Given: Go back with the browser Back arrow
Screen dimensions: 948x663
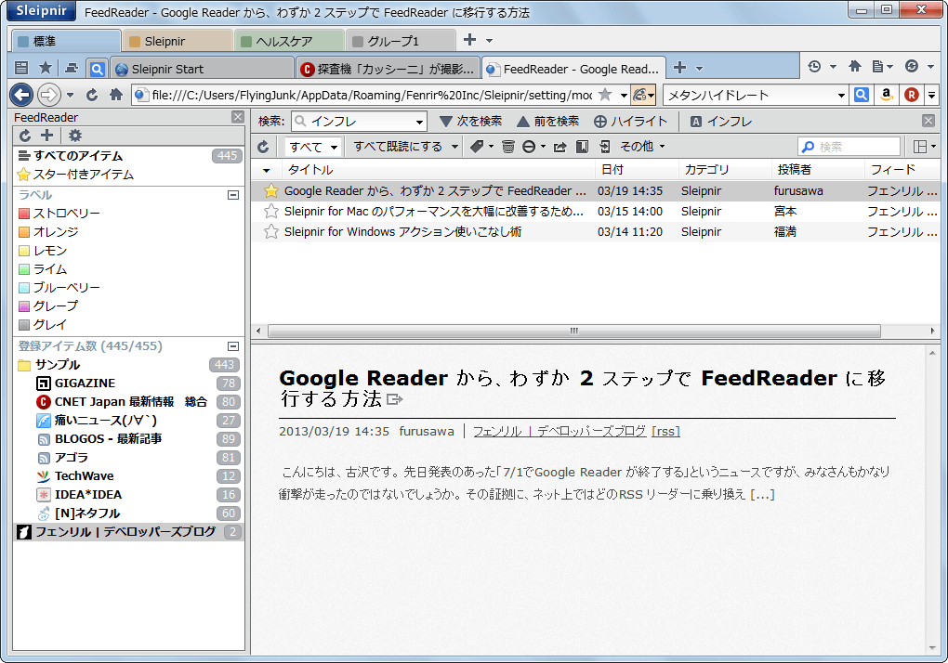Looking at the screenshot, I should 21,95.
